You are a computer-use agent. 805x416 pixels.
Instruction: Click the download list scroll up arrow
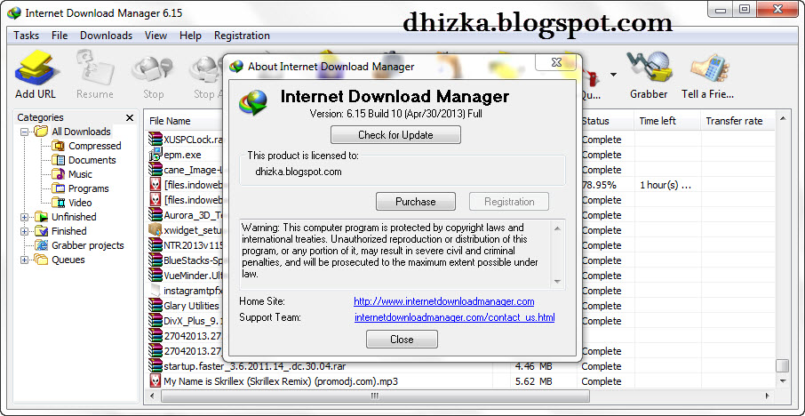tap(783, 118)
